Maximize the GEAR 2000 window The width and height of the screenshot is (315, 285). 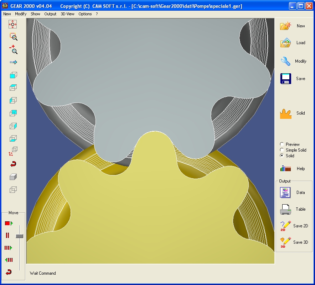(x=301, y=6)
